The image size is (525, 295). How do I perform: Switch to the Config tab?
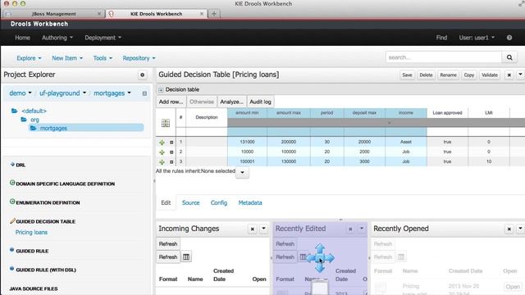219,203
